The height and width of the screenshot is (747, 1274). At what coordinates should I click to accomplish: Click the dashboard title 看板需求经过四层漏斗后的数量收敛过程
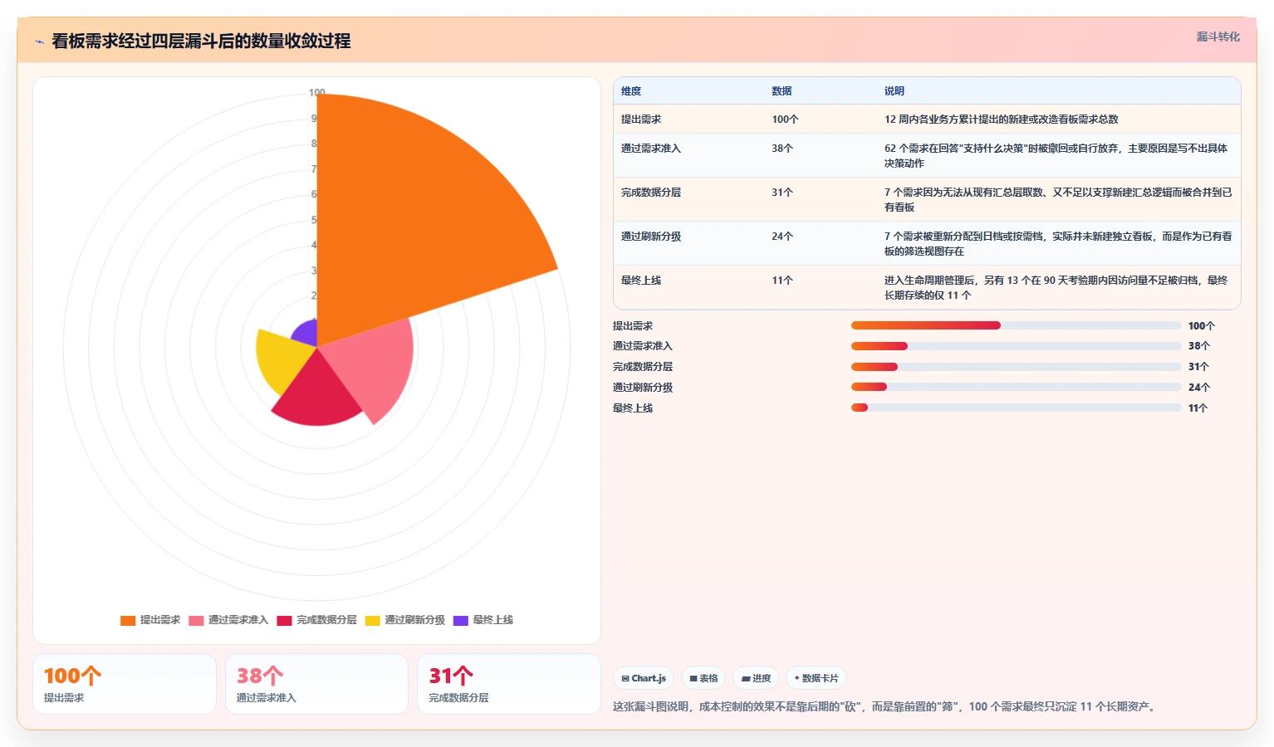pyautogui.click(x=201, y=41)
